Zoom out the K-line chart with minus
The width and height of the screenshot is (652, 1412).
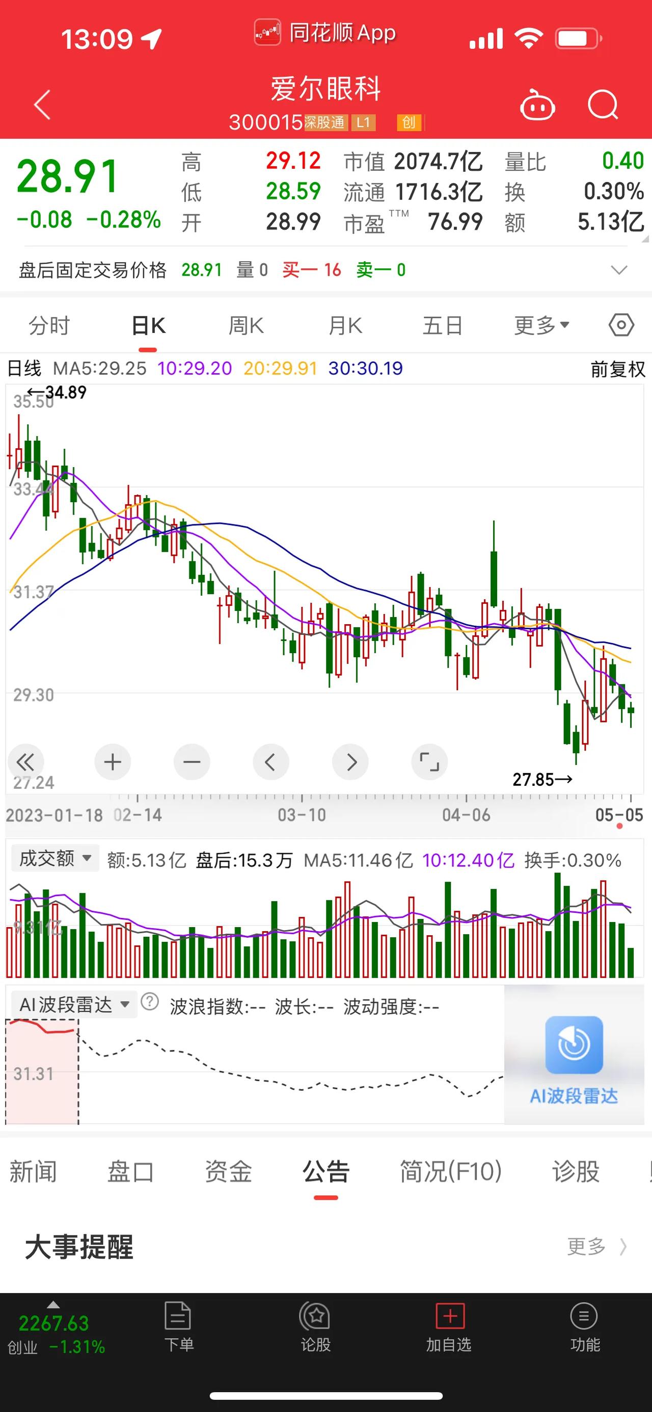point(192,762)
